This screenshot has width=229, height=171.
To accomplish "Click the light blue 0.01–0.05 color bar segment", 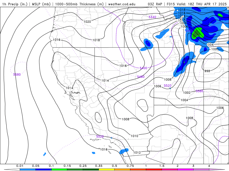I will (x=28, y=170).
